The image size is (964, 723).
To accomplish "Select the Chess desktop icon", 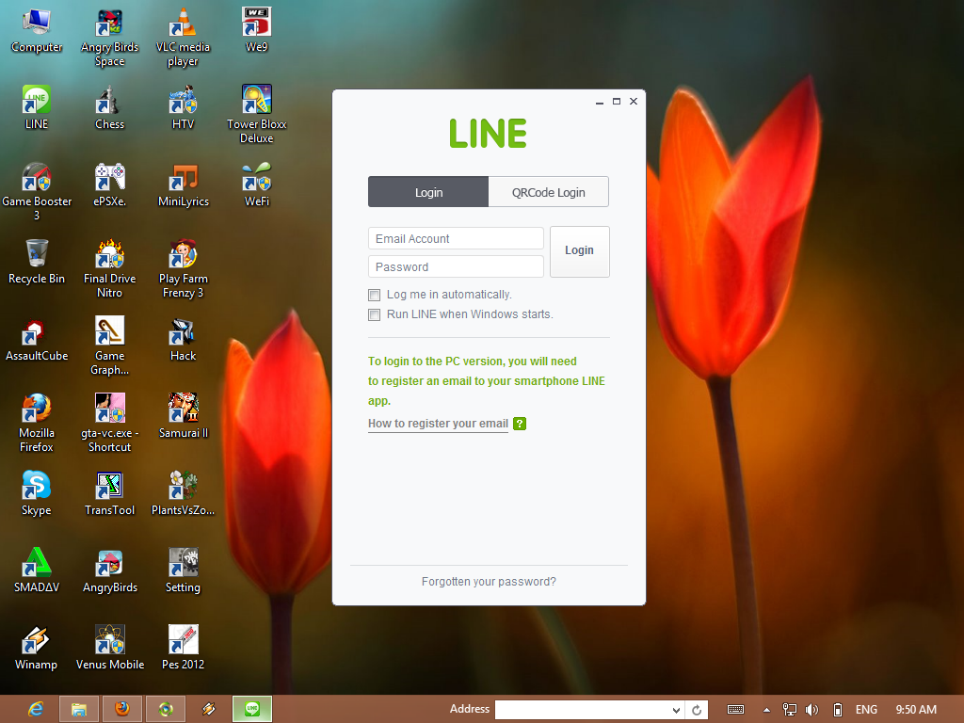I will [x=109, y=107].
